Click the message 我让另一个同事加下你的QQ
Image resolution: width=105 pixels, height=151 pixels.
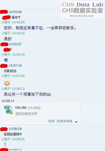coord(27,94)
